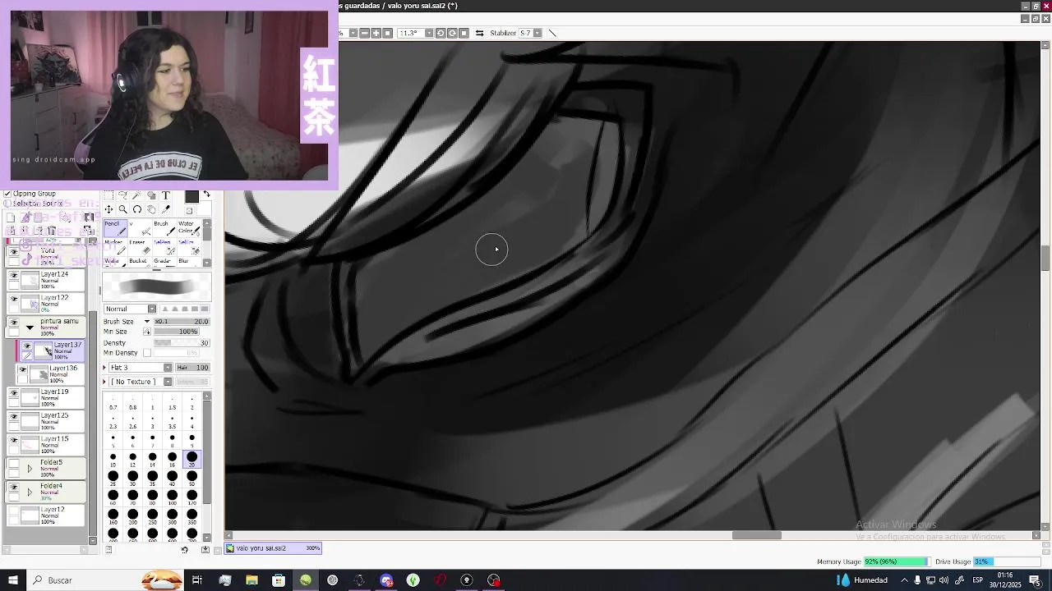Pick the rectangular selection tool
This screenshot has width=1052, height=591.
[108, 195]
